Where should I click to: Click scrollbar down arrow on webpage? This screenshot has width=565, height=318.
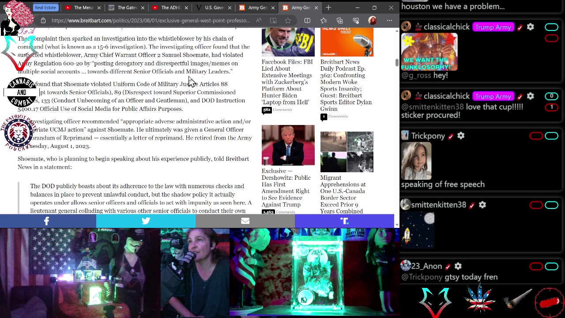coord(396,225)
